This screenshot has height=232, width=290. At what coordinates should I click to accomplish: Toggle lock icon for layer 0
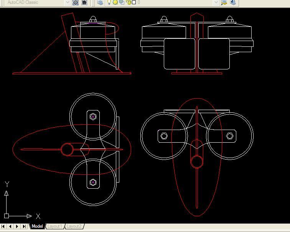(x=129, y=2)
